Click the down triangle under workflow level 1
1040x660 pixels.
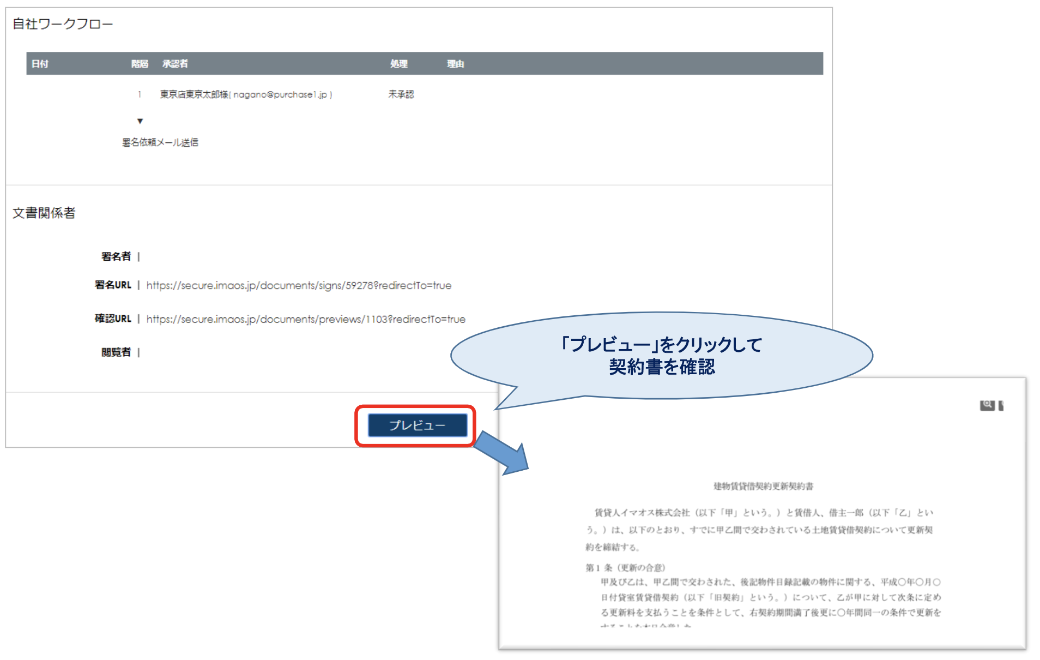coord(140,121)
